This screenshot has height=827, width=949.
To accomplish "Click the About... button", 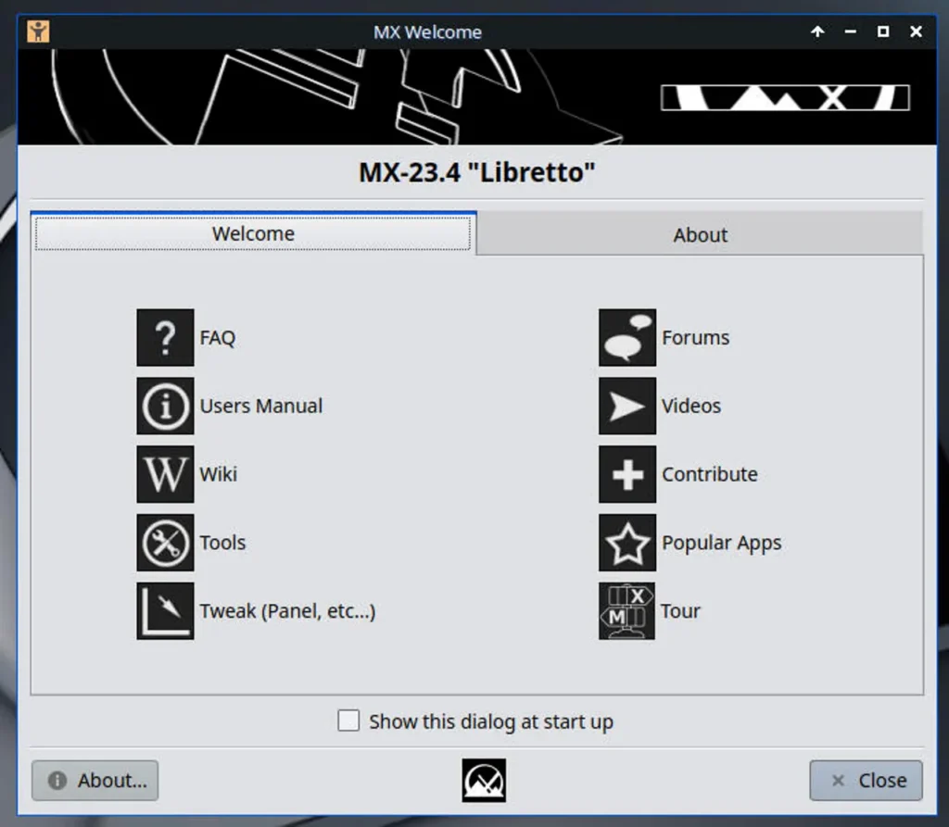I will 95,781.
